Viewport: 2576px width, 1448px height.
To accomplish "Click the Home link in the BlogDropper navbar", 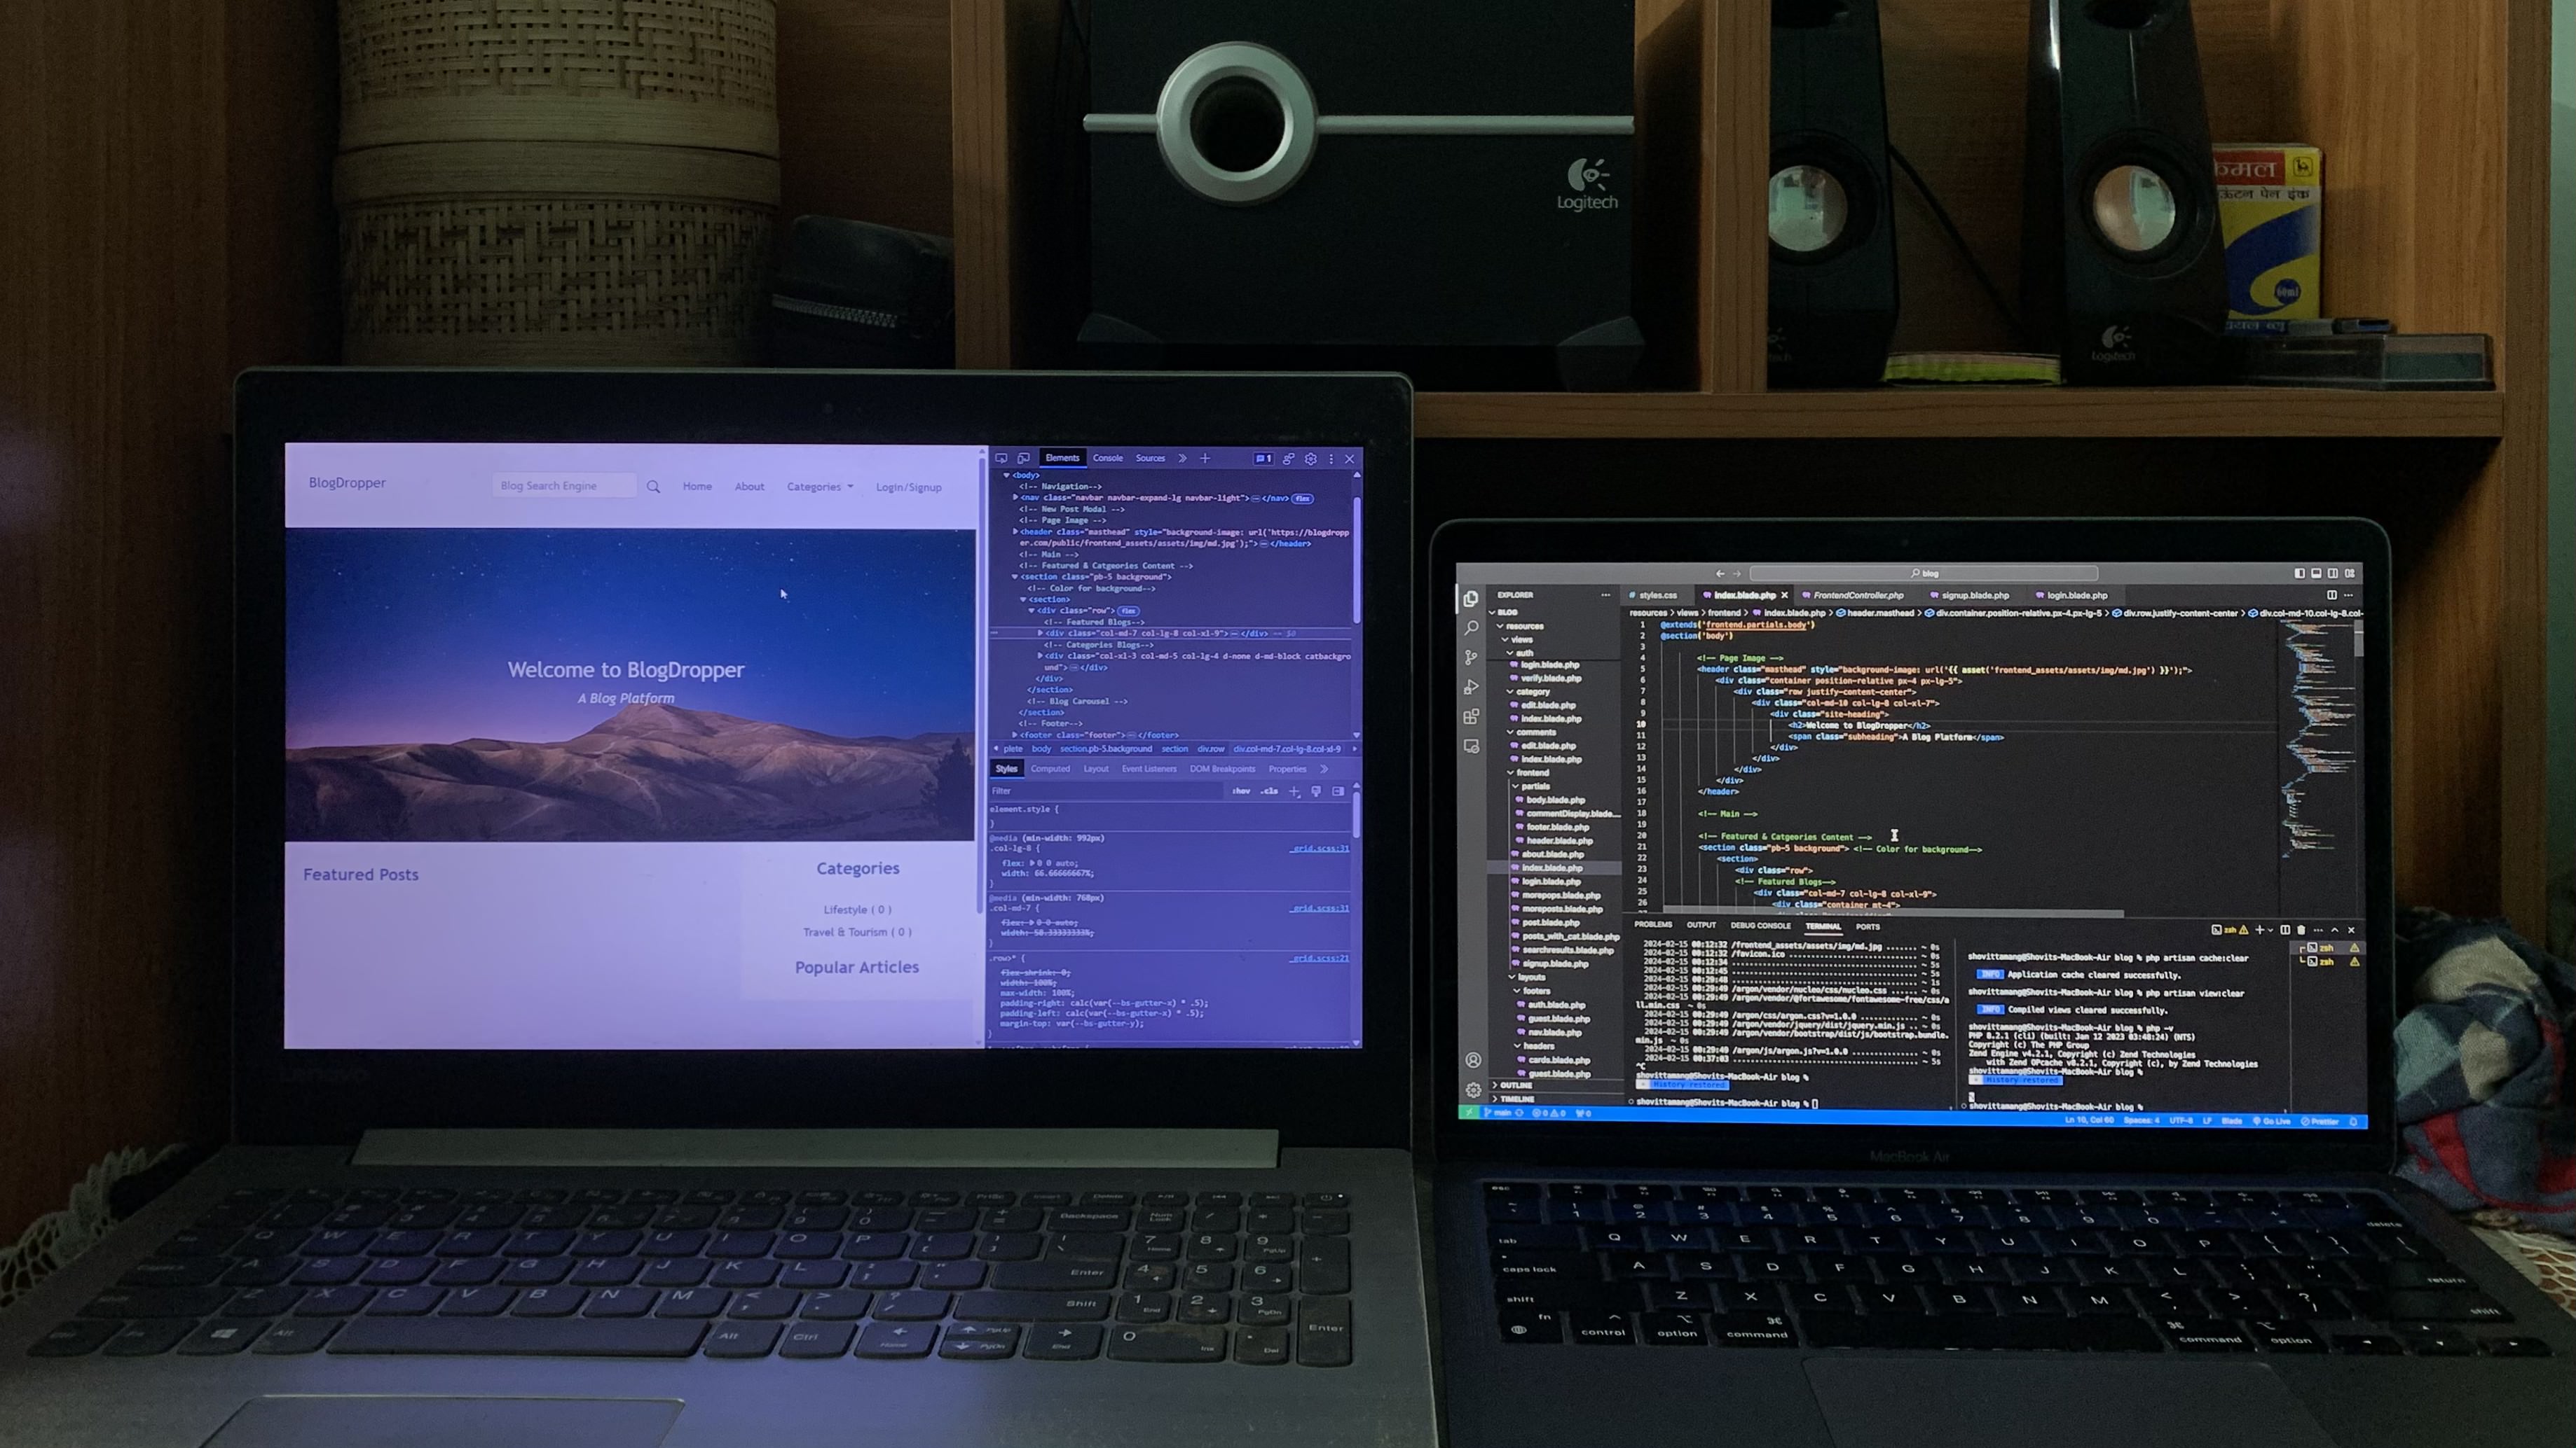I will point(697,487).
